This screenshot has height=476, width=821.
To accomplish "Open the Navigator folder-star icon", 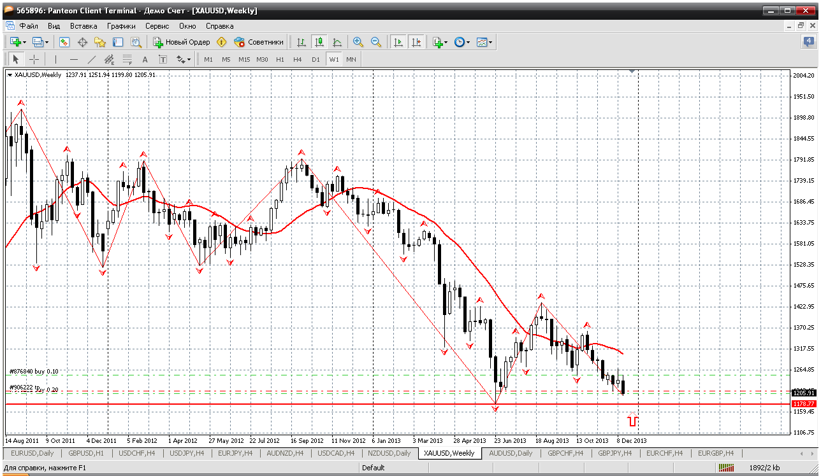I will (x=100, y=42).
